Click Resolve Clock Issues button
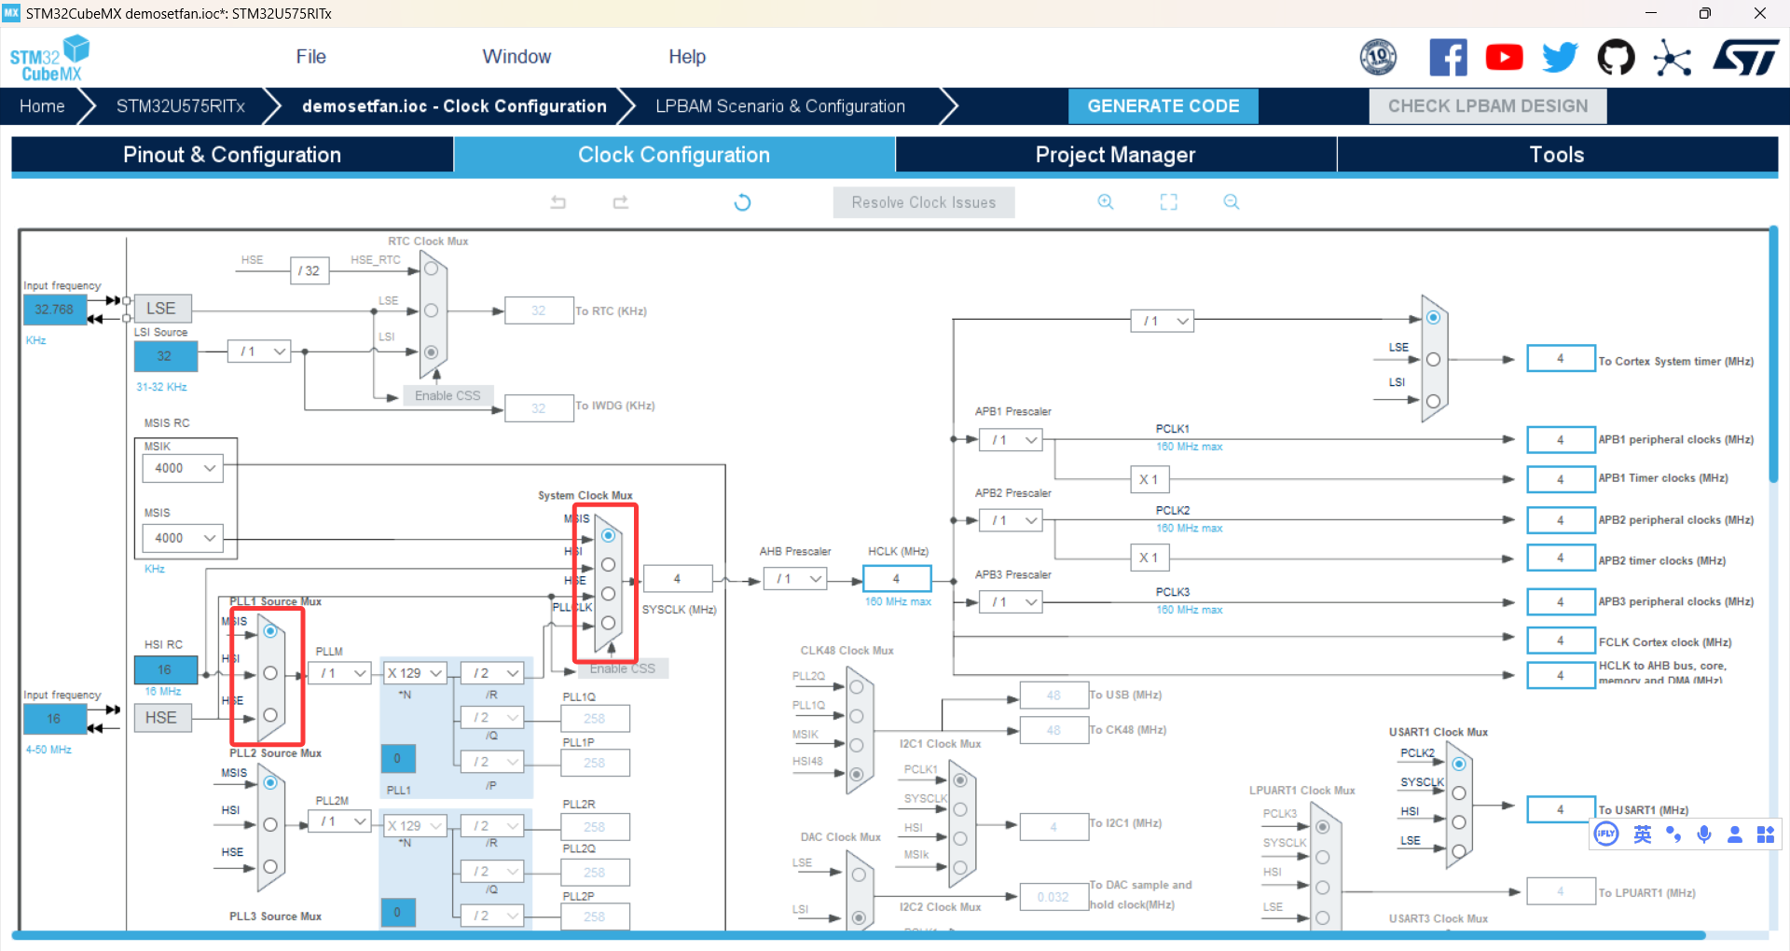This screenshot has height=951, width=1790. point(924,202)
